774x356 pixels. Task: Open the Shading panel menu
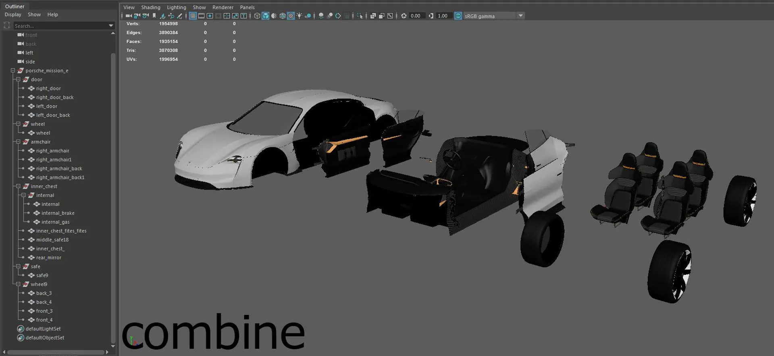151,7
